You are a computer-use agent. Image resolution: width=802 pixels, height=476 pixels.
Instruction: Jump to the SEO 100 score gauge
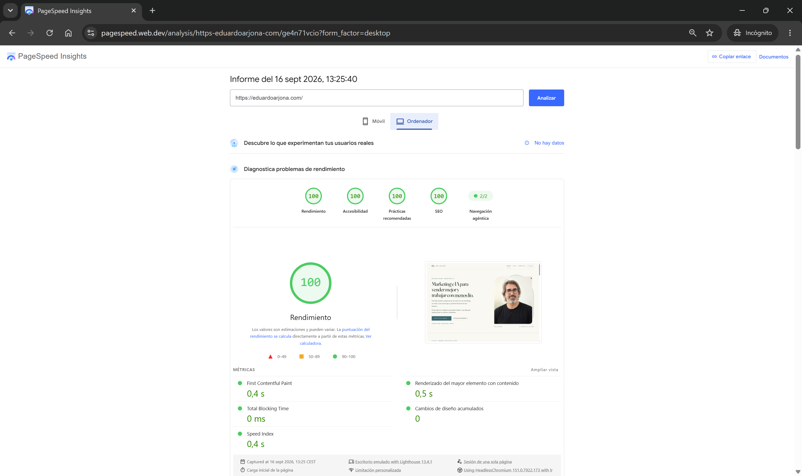[439, 196]
